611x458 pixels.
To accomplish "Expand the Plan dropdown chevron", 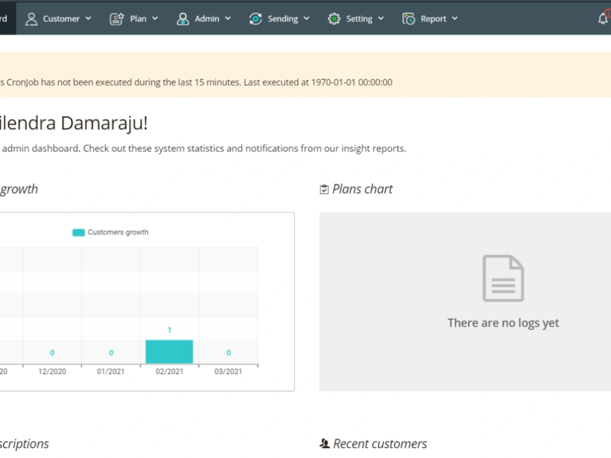I will (x=155, y=18).
